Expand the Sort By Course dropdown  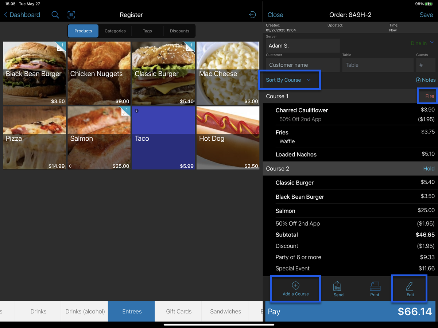pyautogui.click(x=289, y=80)
